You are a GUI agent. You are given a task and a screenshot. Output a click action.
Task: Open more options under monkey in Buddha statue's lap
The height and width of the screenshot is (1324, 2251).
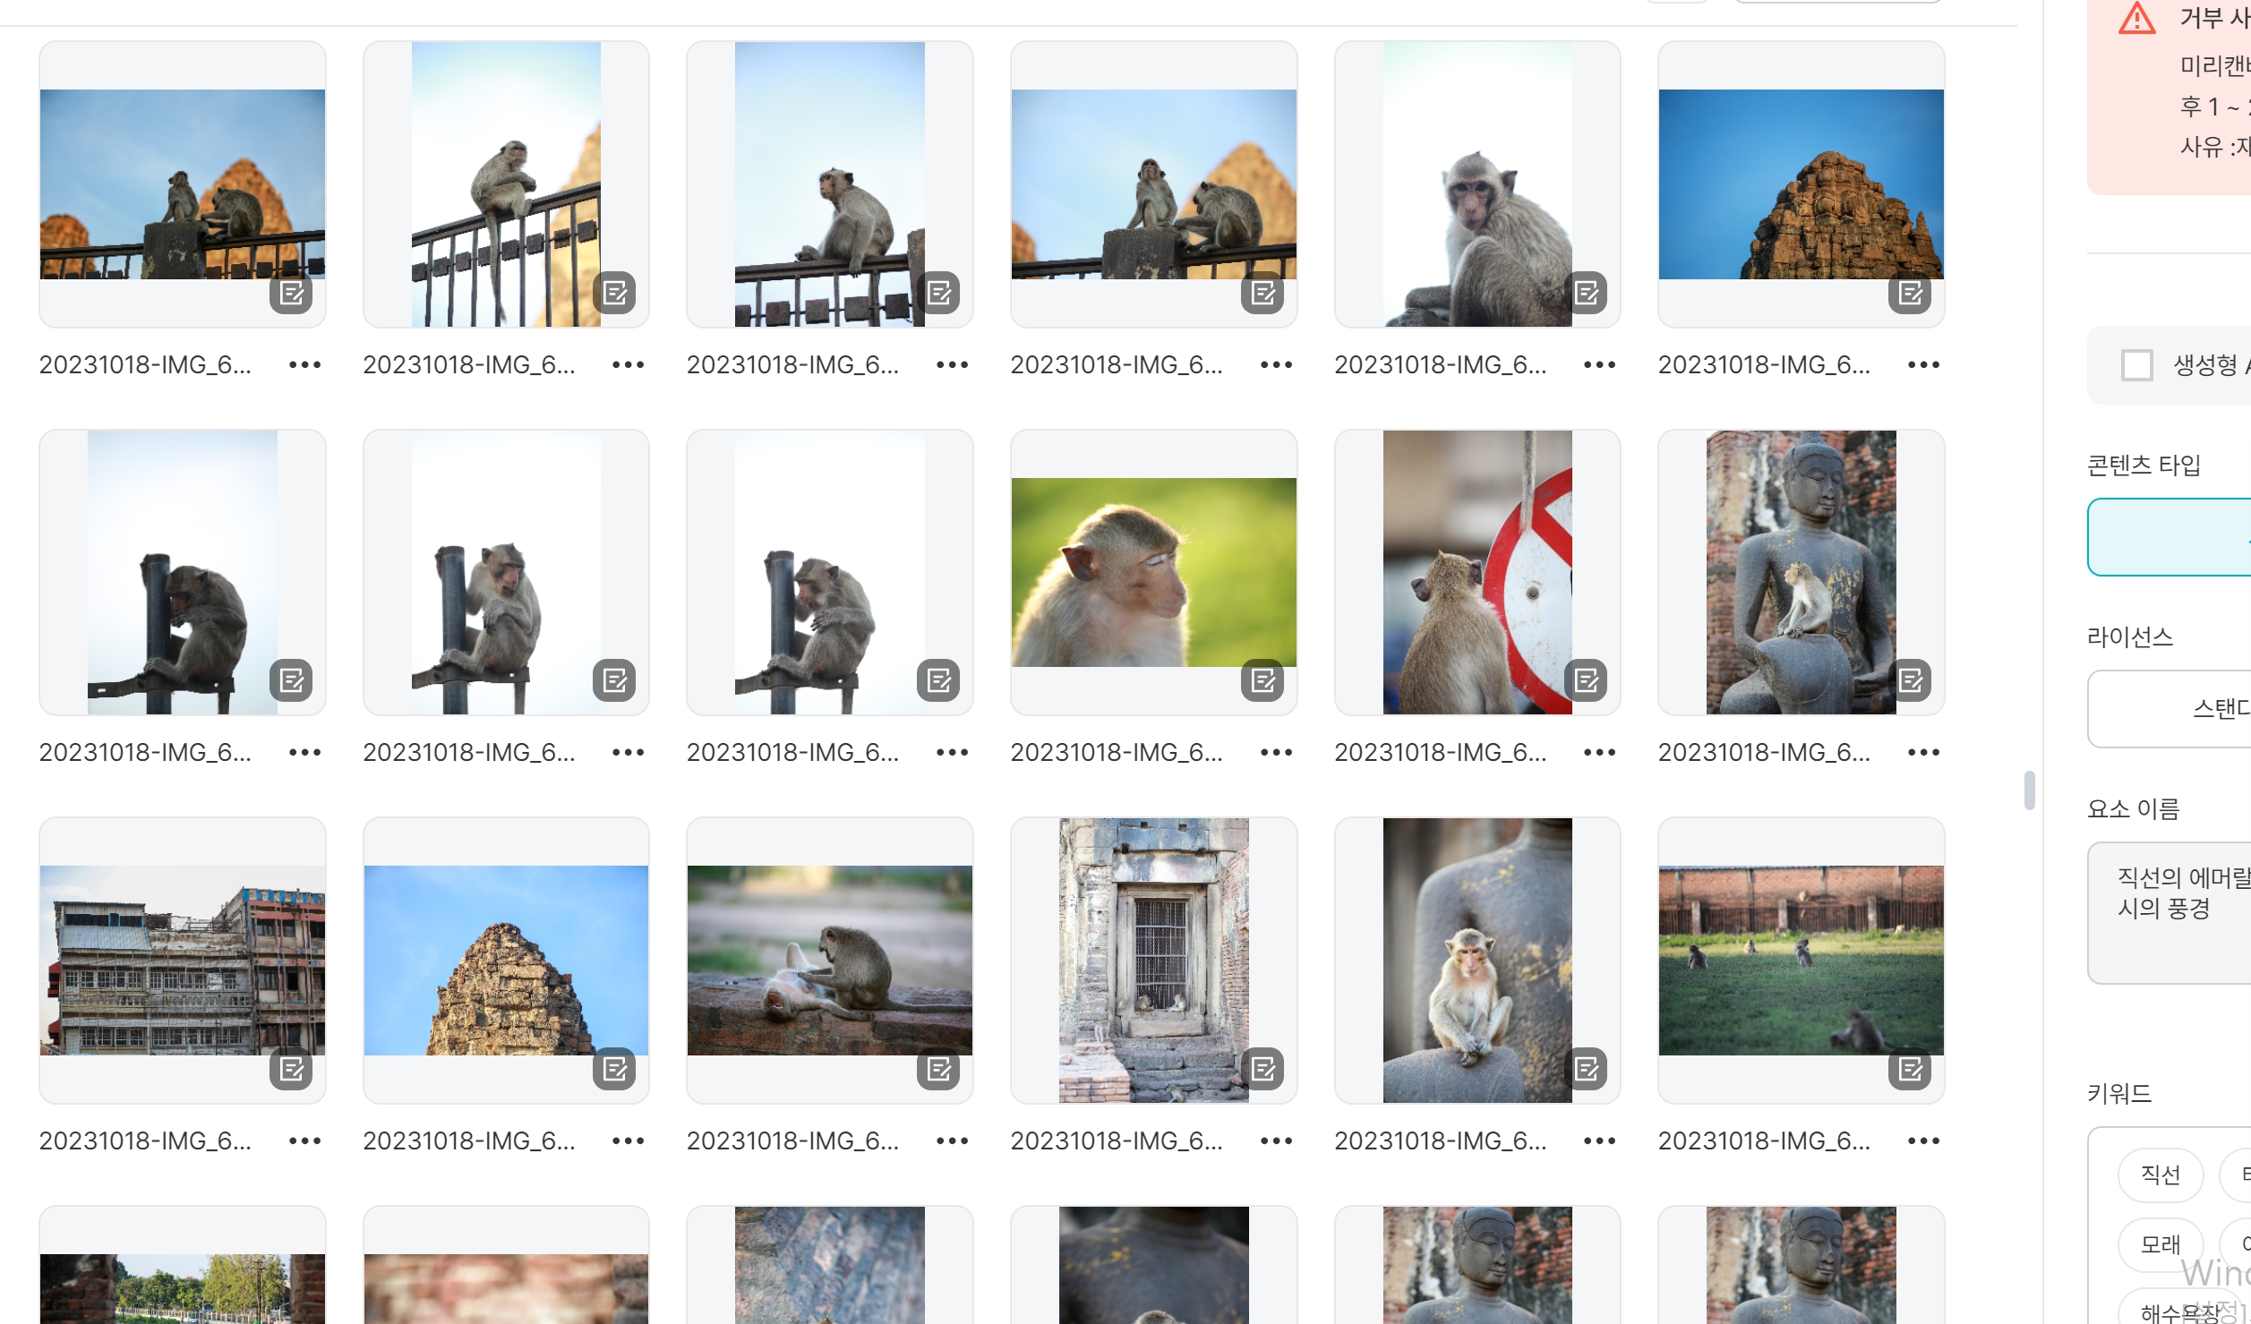point(1924,753)
